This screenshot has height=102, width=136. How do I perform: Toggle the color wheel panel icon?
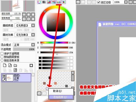point(39,2)
